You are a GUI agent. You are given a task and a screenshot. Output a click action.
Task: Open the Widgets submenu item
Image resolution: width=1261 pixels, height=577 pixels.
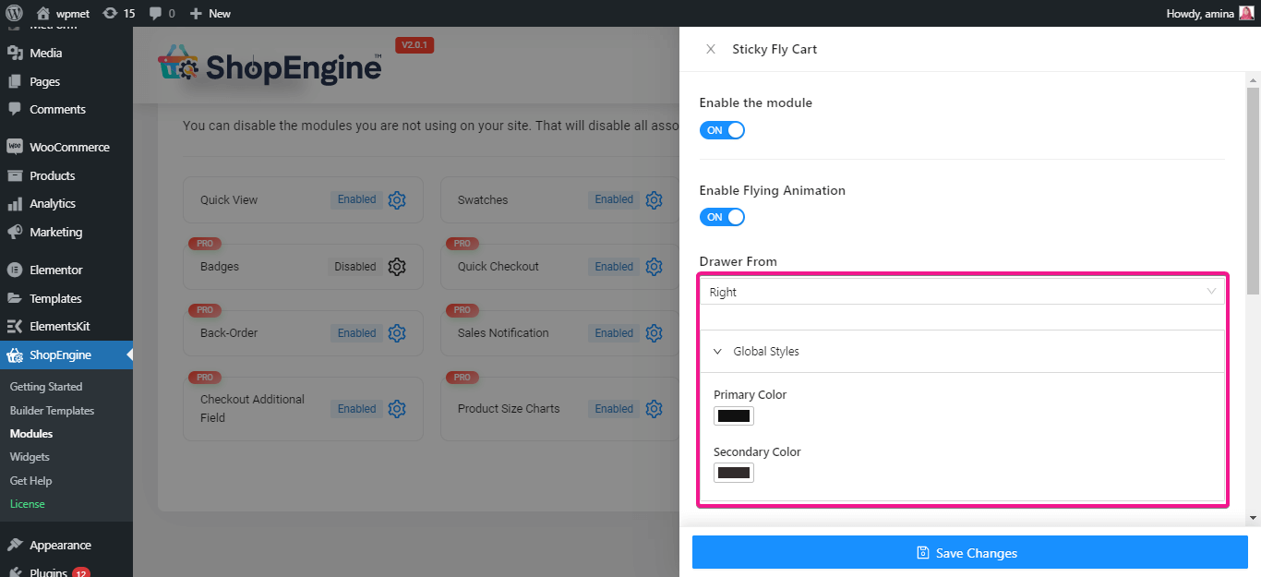click(x=30, y=457)
